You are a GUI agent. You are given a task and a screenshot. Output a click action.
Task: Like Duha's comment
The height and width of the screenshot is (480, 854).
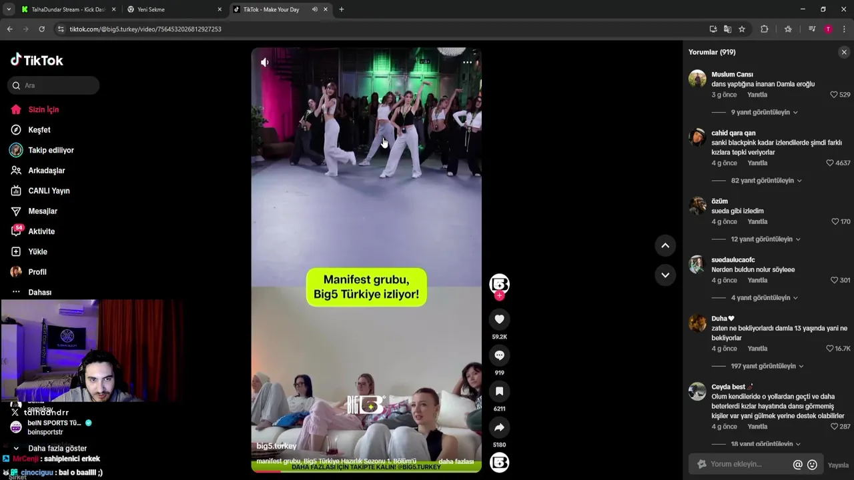tap(830, 349)
